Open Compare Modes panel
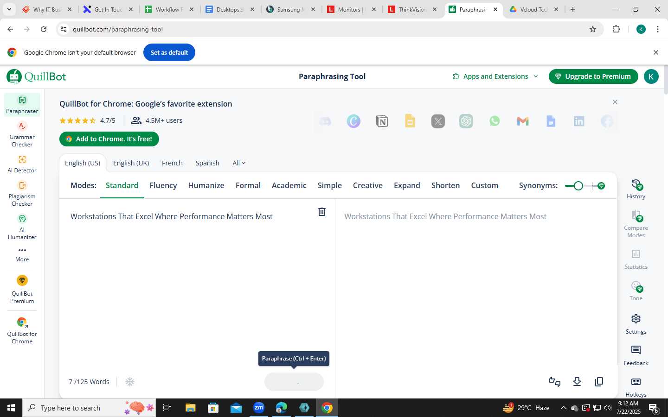Screen dimensions: 668x417 pos(636,224)
